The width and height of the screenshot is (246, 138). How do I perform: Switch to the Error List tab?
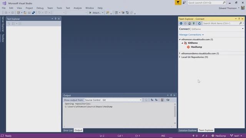pyautogui.click(x=68, y=130)
